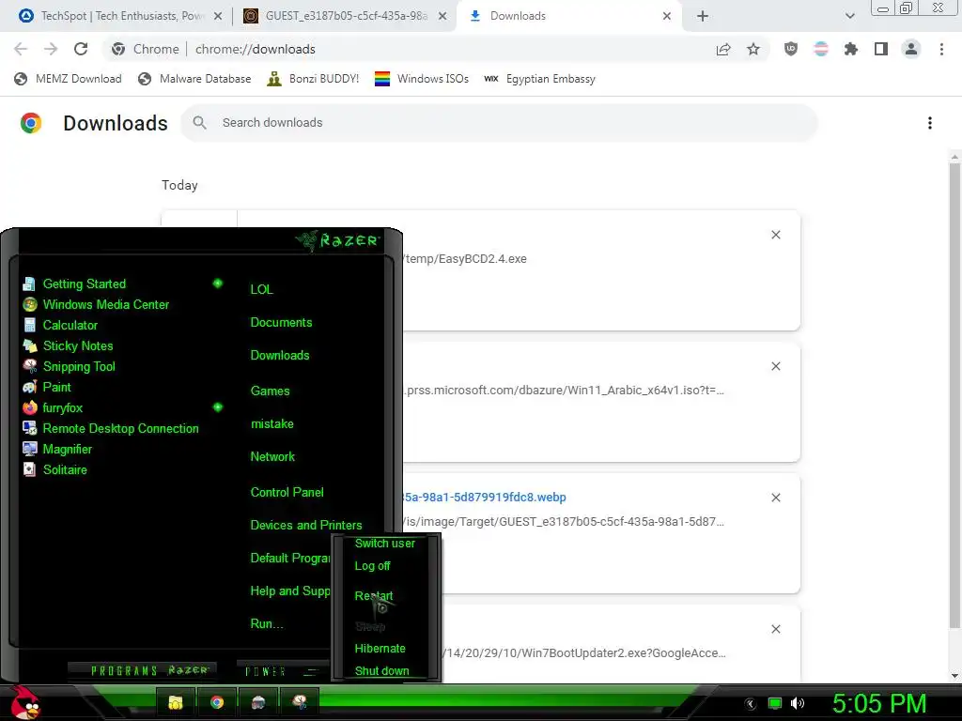Open Games from Start menu
962x721 pixels.
coord(270,391)
